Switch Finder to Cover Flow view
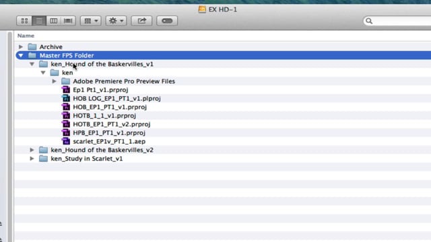Screen dimensions: 431x242 68,21
